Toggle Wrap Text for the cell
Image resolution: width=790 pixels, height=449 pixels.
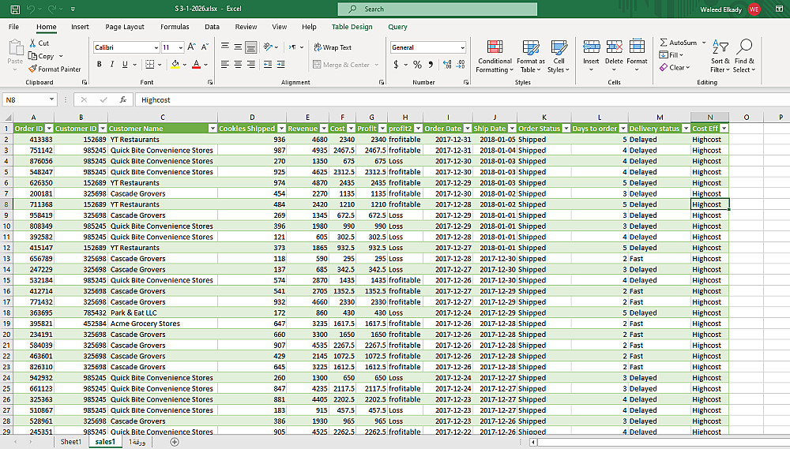click(332, 47)
